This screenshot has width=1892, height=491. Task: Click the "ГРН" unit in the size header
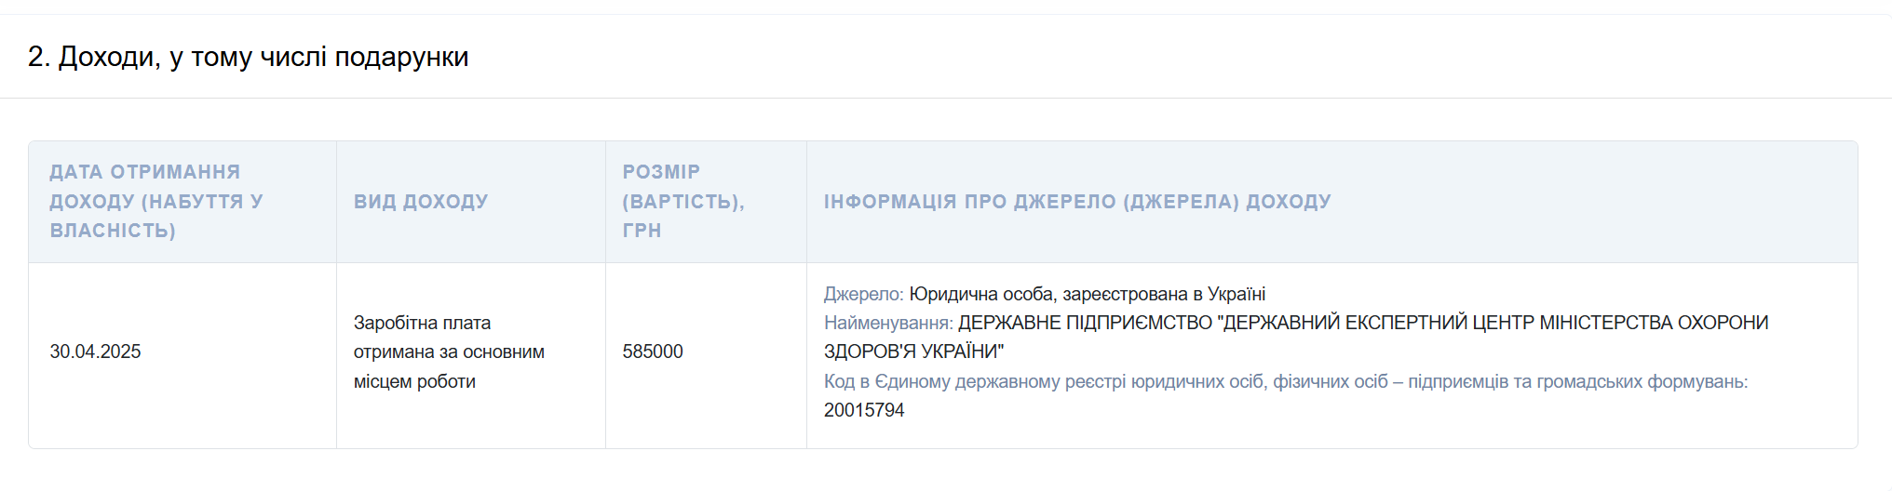(x=642, y=231)
